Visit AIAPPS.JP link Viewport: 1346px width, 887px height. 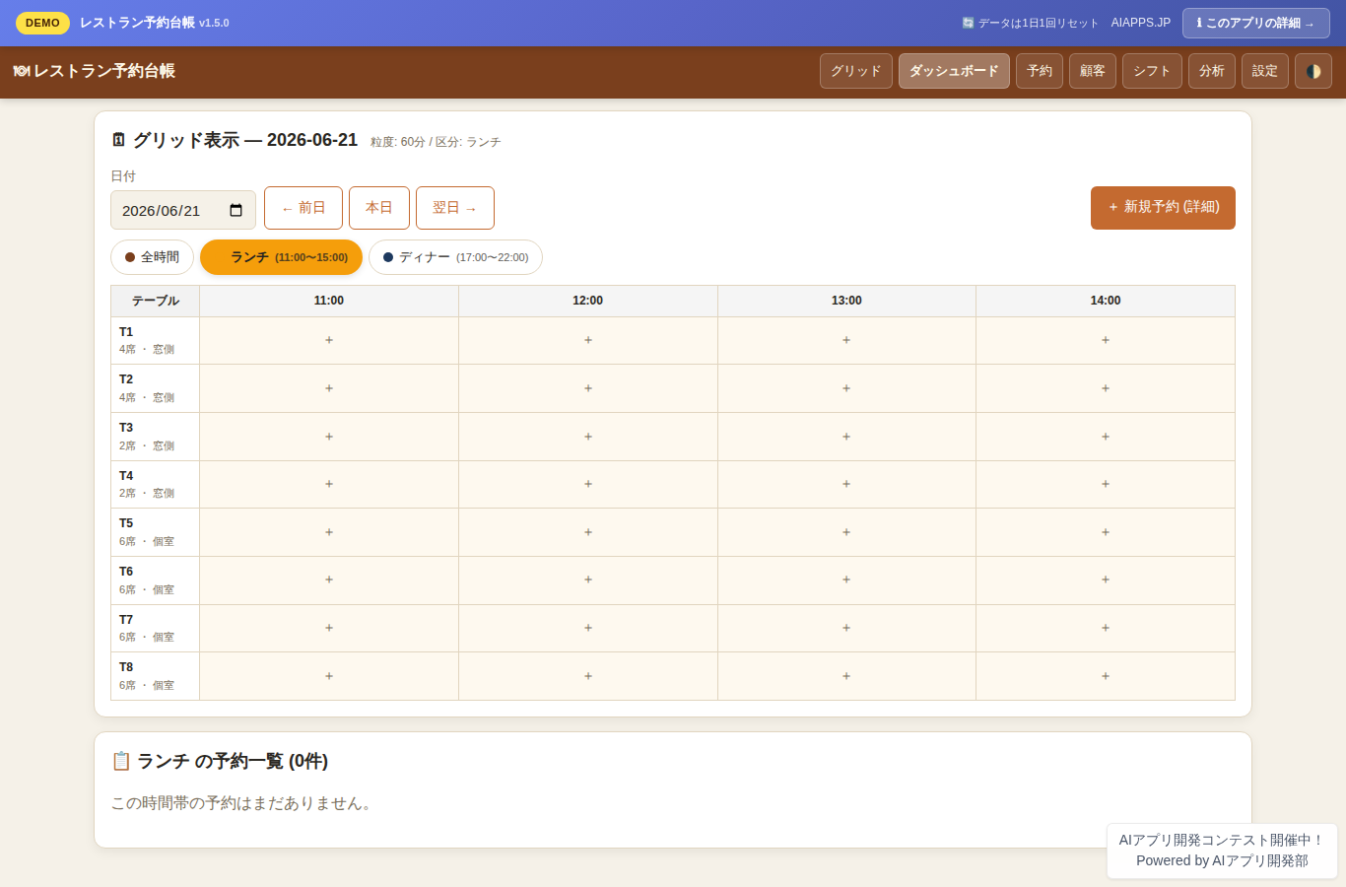1141,23
